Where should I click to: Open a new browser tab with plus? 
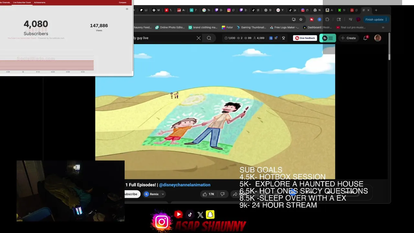[376, 10]
